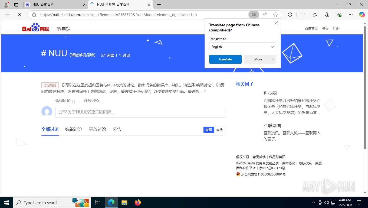Viewport: 368px width, 208px height.
Task: Open the # NUU topic title
Action: (54, 53)
